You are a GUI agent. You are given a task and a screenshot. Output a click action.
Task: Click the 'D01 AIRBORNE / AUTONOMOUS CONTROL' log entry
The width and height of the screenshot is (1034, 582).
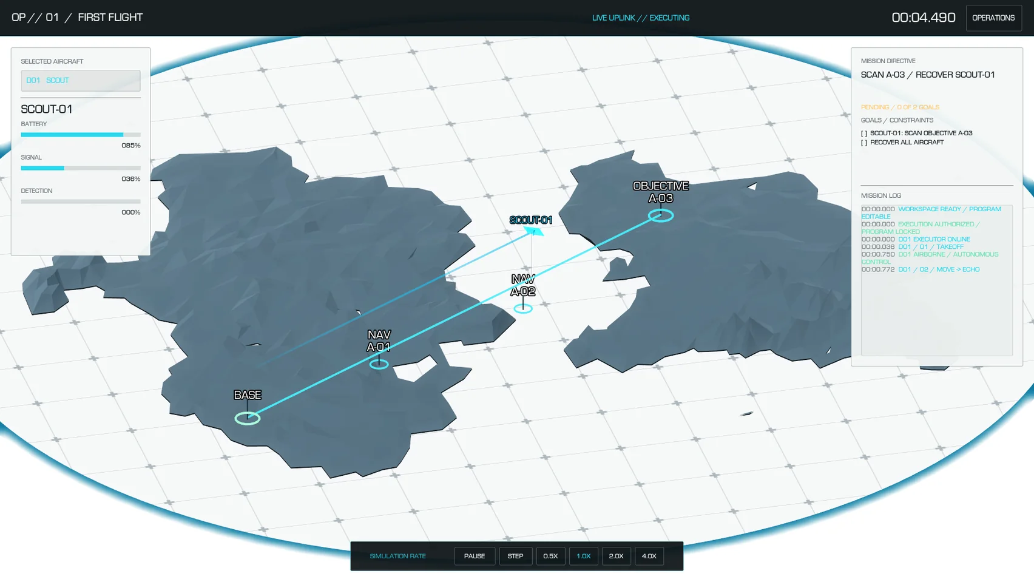[x=930, y=258]
